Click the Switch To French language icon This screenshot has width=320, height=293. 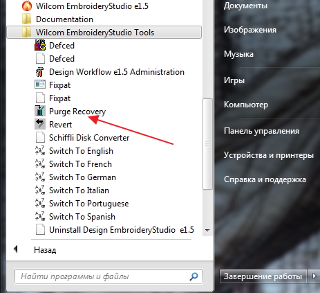click(40, 163)
